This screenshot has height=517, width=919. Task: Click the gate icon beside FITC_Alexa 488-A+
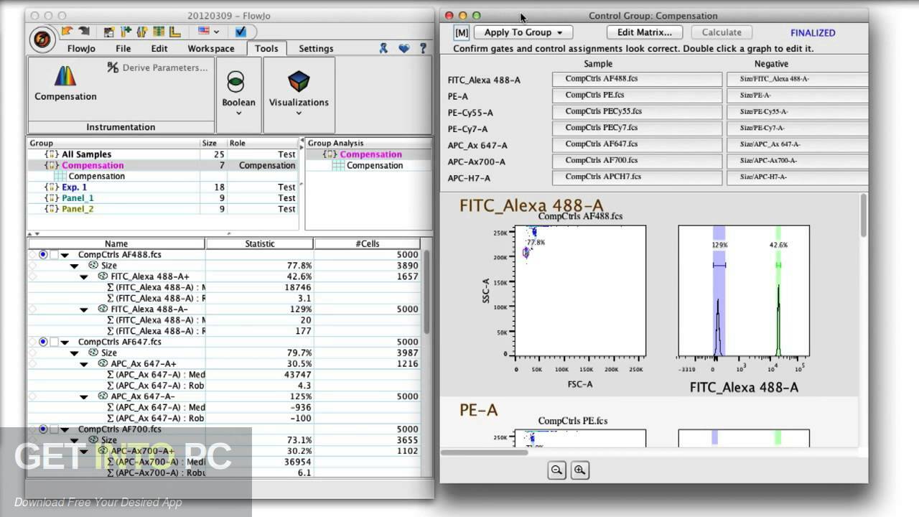[103, 276]
